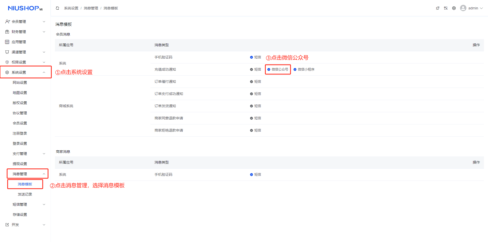Open the admin account dropdown arrow
Image resolution: width=488 pixels, height=242 pixels.
point(481,8)
